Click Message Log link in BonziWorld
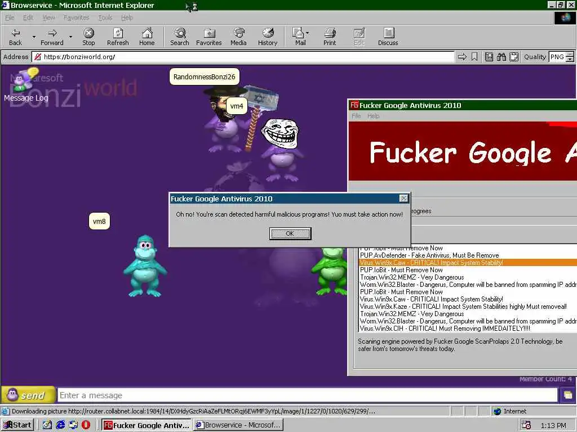Image resolution: width=577 pixels, height=432 pixels. [x=26, y=98]
